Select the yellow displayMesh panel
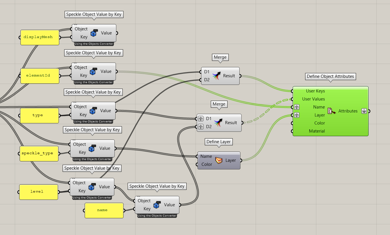This screenshot has width=390, height=235. coord(40,37)
